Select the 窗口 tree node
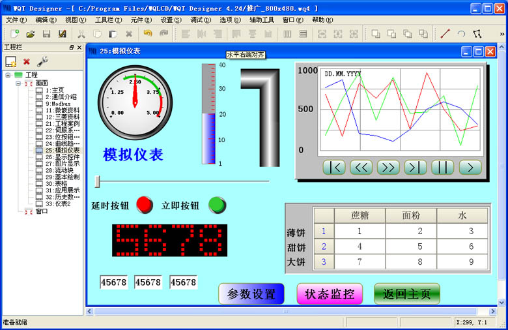 [x=42, y=211]
